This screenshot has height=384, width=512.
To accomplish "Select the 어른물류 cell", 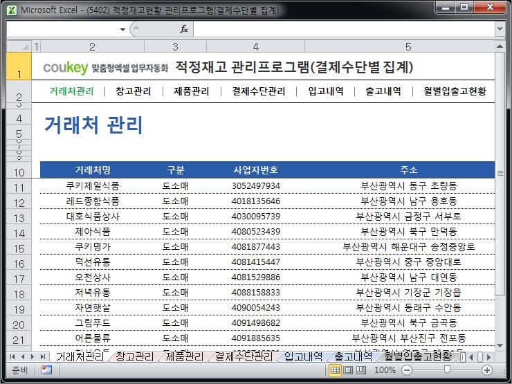I will (93, 338).
